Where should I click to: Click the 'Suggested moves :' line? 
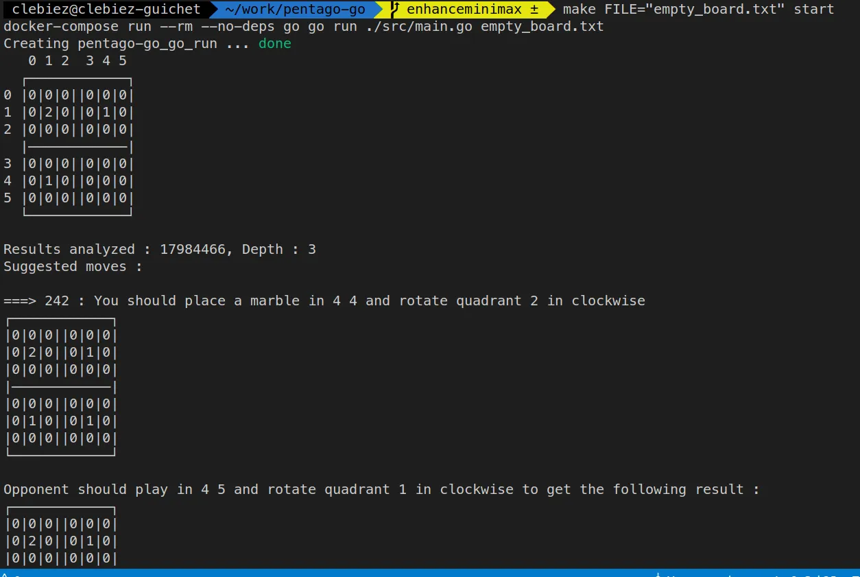(73, 267)
